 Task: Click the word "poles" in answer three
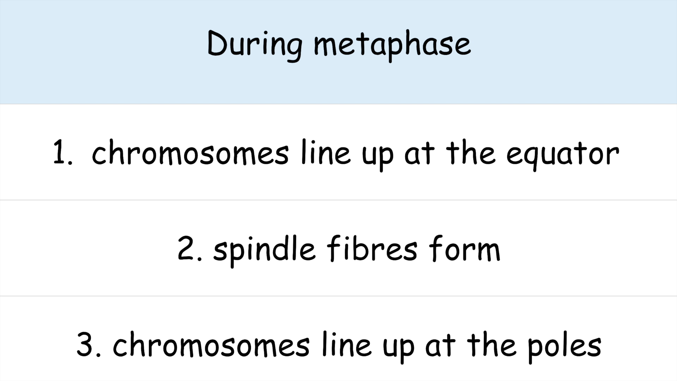coord(564,346)
